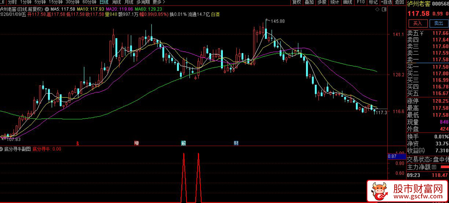Viewport: 449px width, 203px height.
Task: Select the 月线 monthly tab
Action: 129,2
